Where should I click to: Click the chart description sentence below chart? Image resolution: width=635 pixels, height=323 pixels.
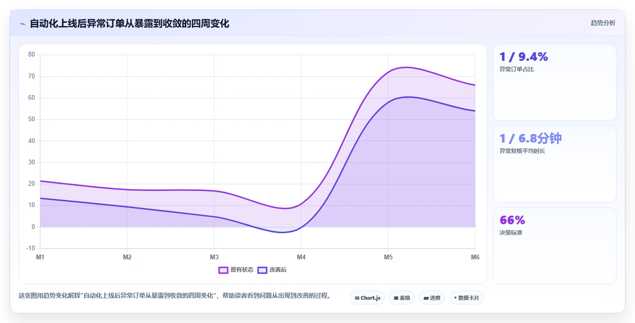175,295
